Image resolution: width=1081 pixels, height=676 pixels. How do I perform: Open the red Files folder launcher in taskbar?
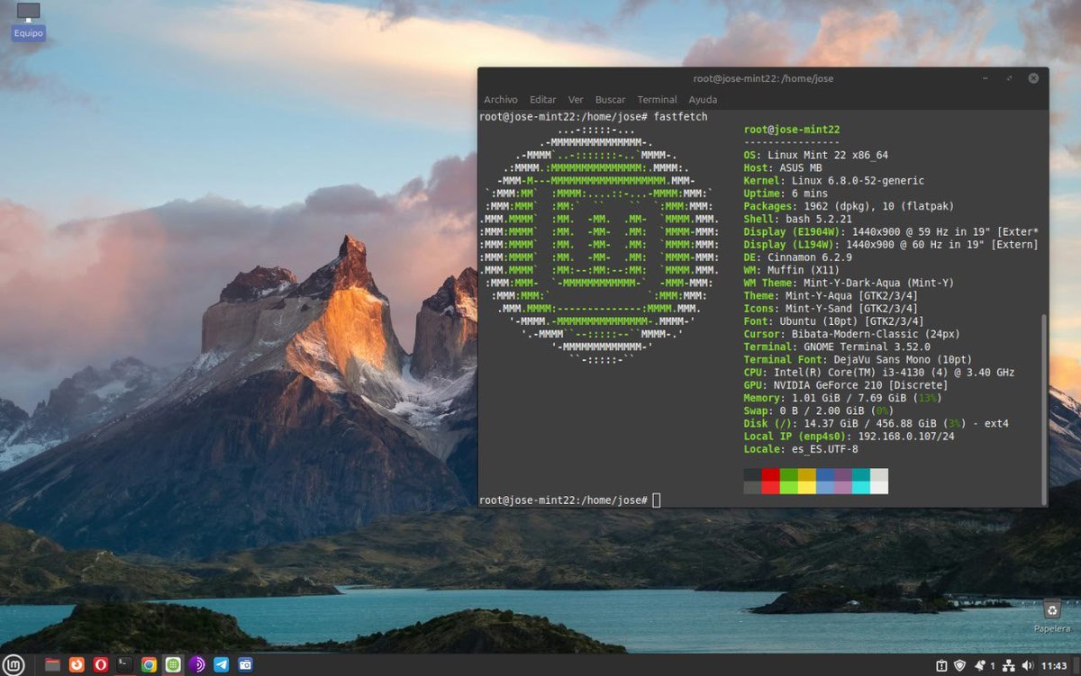point(52,665)
